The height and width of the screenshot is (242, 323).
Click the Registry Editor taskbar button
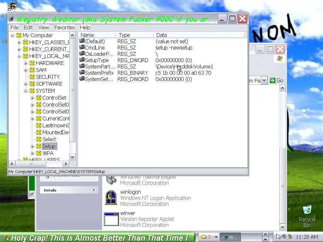pos(230,237)
